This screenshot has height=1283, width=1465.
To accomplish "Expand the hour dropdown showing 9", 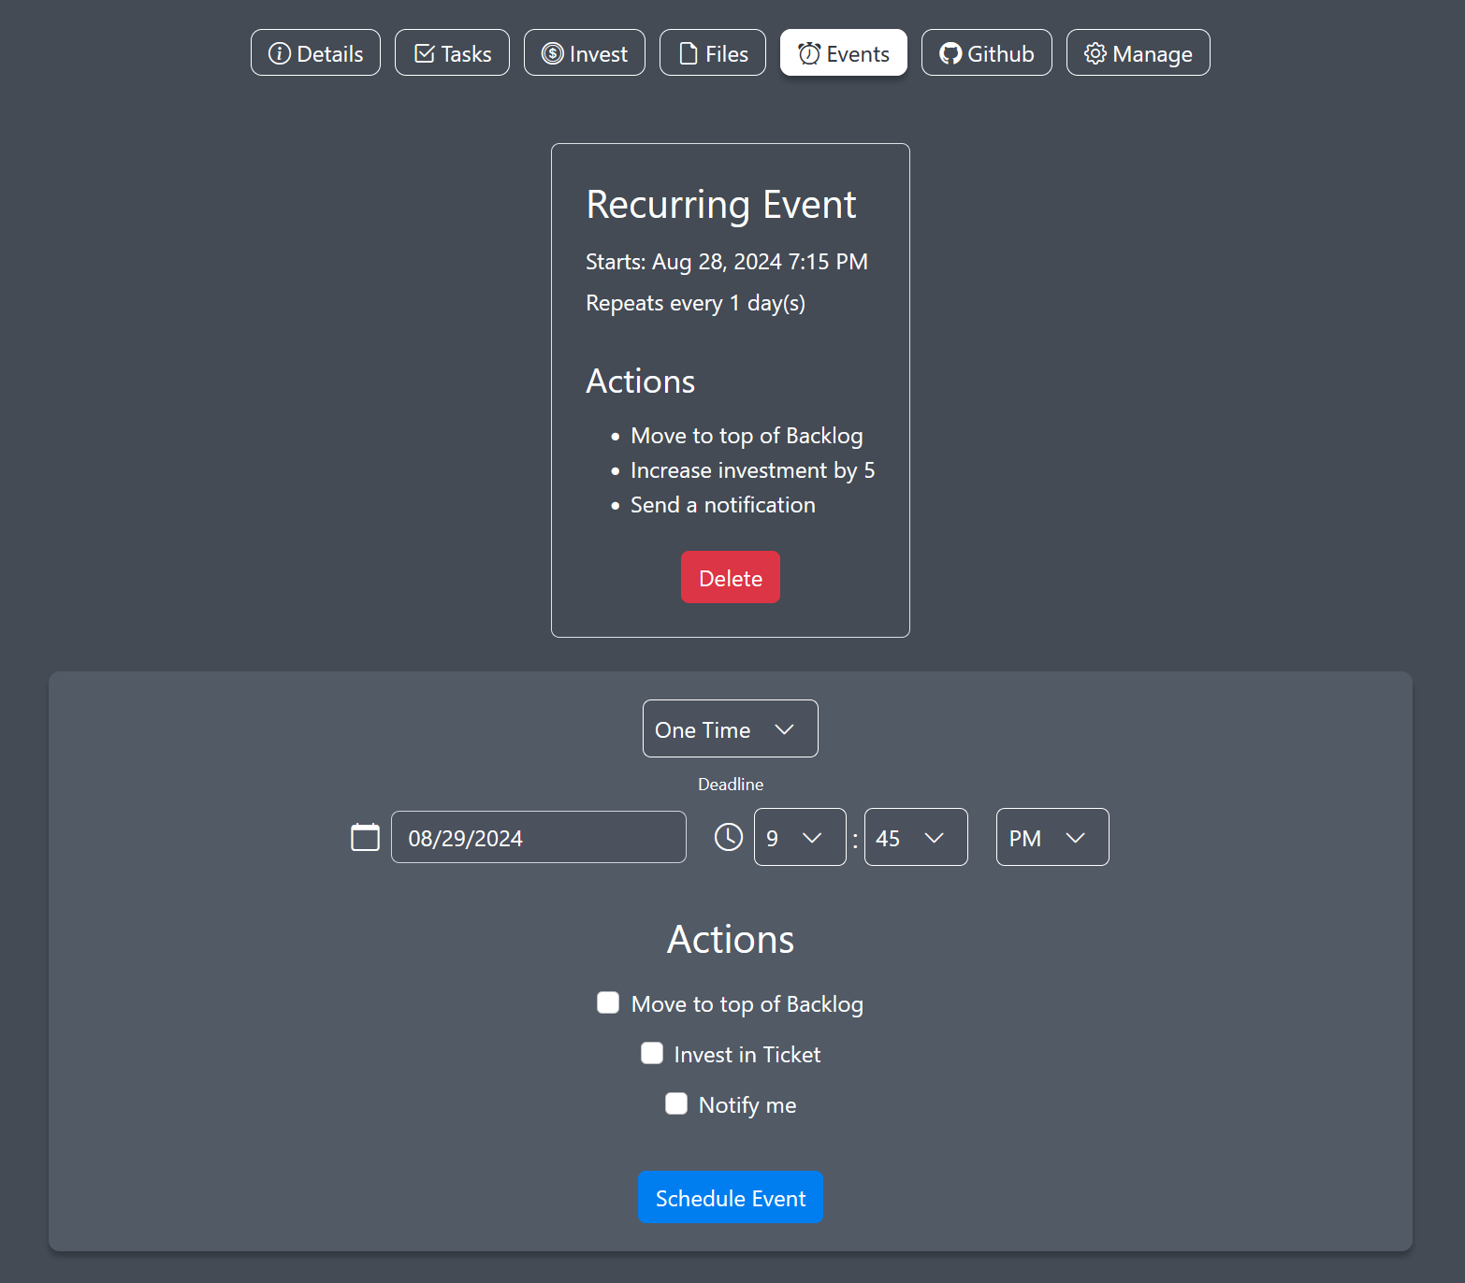I will tap(799, 837).
